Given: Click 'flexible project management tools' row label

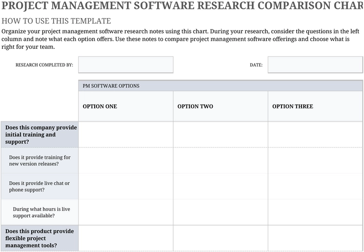Looking at the screenshot, I should click(x=40, y=238).
